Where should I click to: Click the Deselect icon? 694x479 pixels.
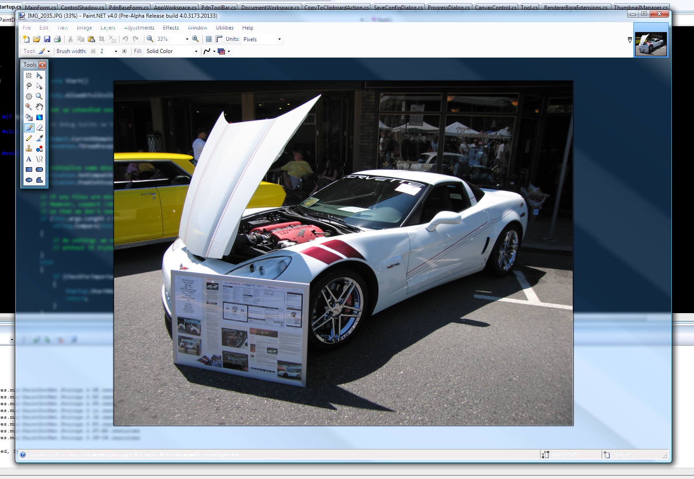(112, 39)
